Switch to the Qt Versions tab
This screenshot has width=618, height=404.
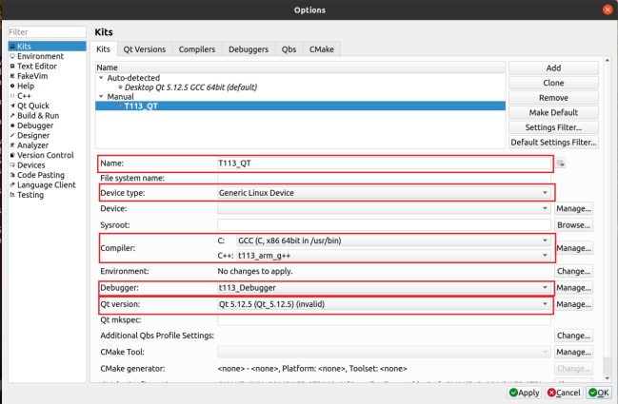pyautogui.click(x=145, y=49)
